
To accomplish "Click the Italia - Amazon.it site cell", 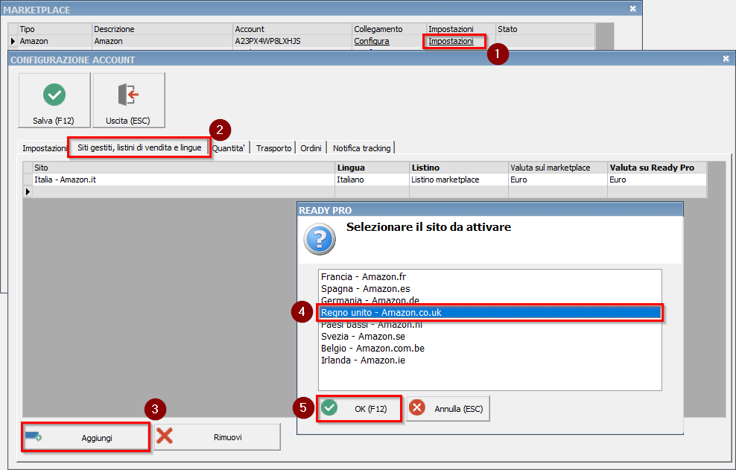I will pos(183,180).
